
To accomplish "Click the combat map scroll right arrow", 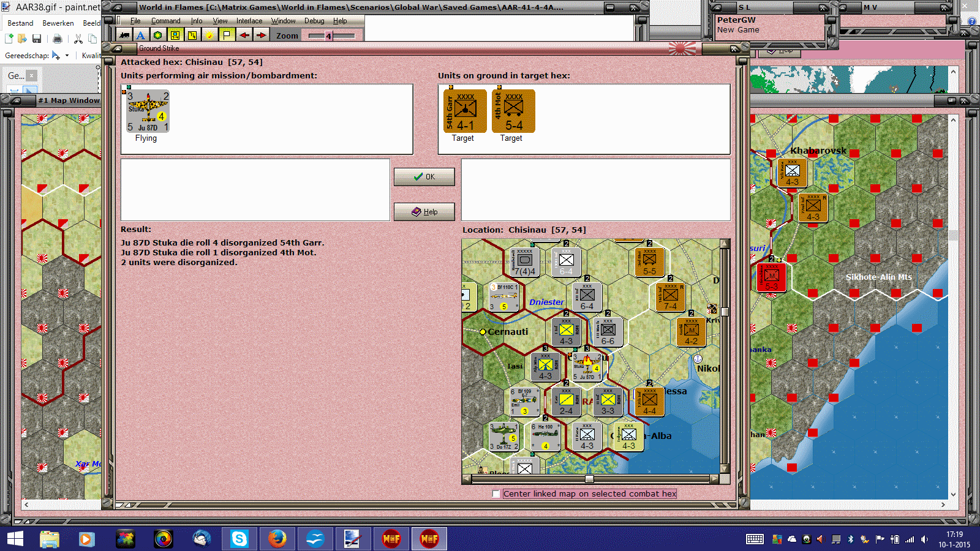I will coord(714,479).
